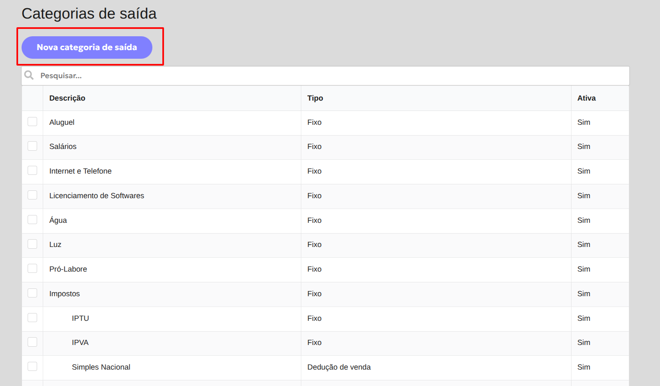Screen dimensions: 660x386
Task: Toggle the checkbox beside Luz
Action: (x=32, y=244)
